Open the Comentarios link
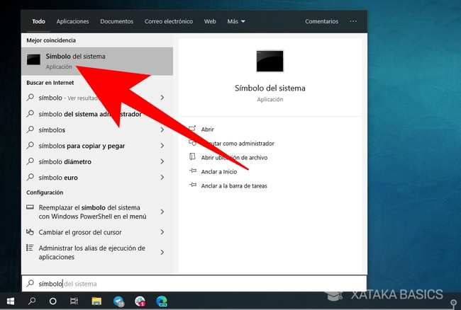The width and height of the screenshot is (461, 310). (x=322, y=21)
